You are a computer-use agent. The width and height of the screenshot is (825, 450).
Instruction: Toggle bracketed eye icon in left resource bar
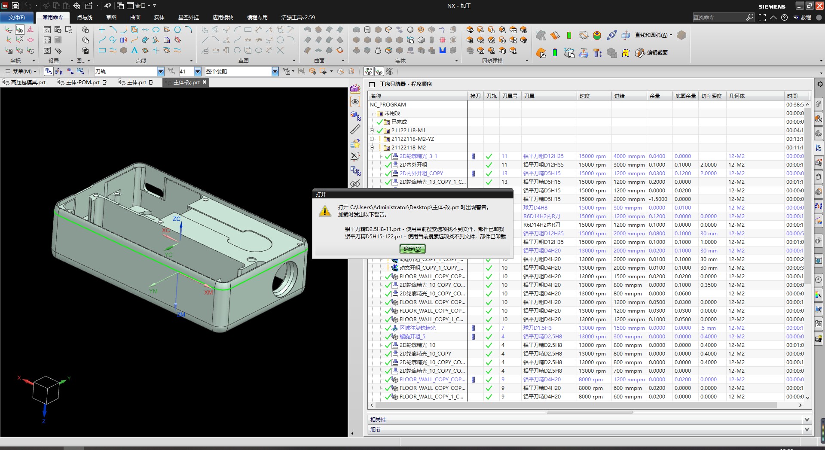(355, 102)
